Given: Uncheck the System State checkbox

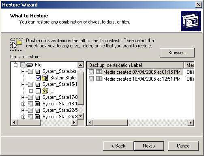Looking at the screenshot, I should coord(38,78).
